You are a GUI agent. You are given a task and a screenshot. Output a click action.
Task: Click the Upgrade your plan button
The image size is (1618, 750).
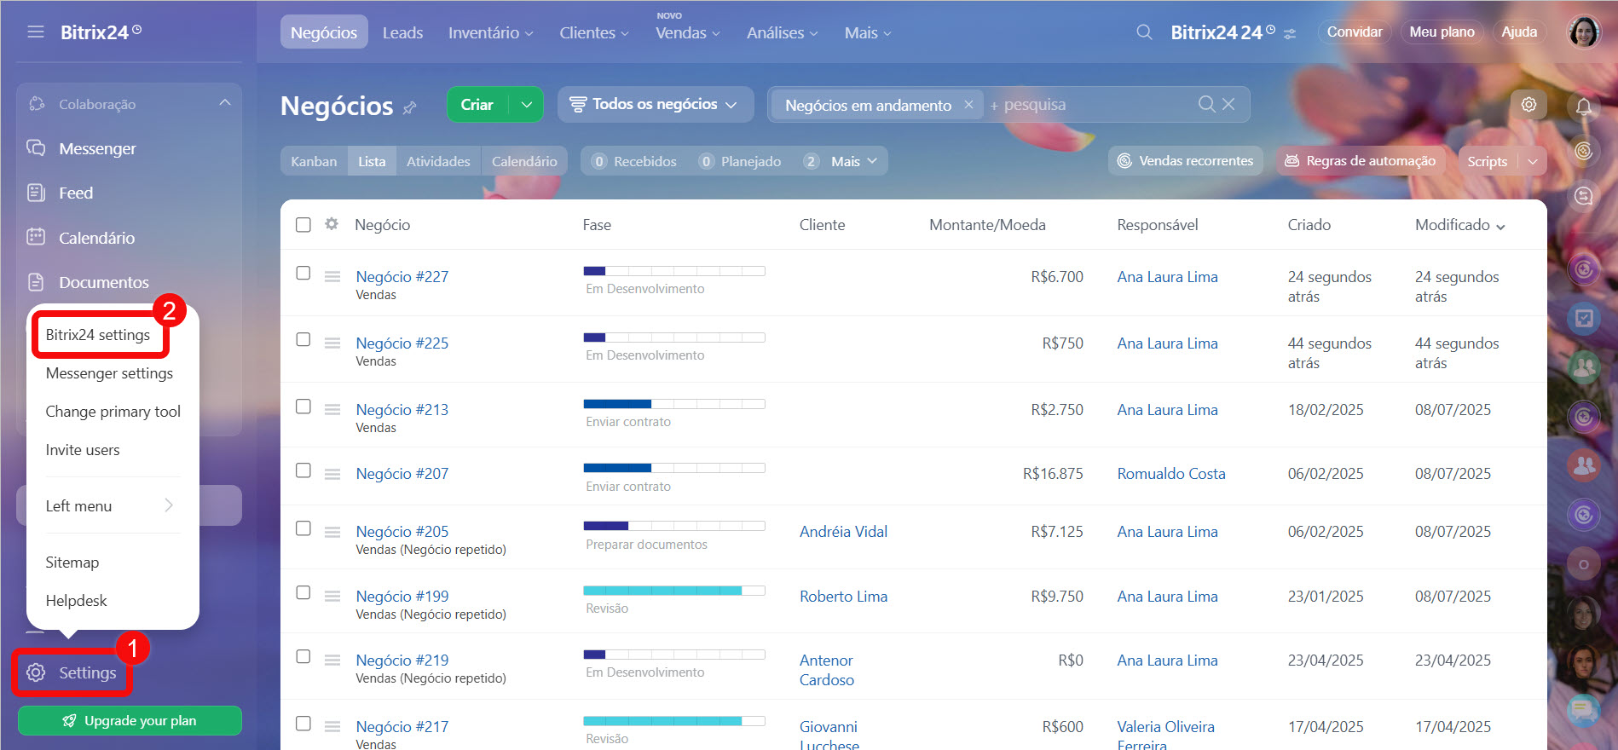click(130, 720)
